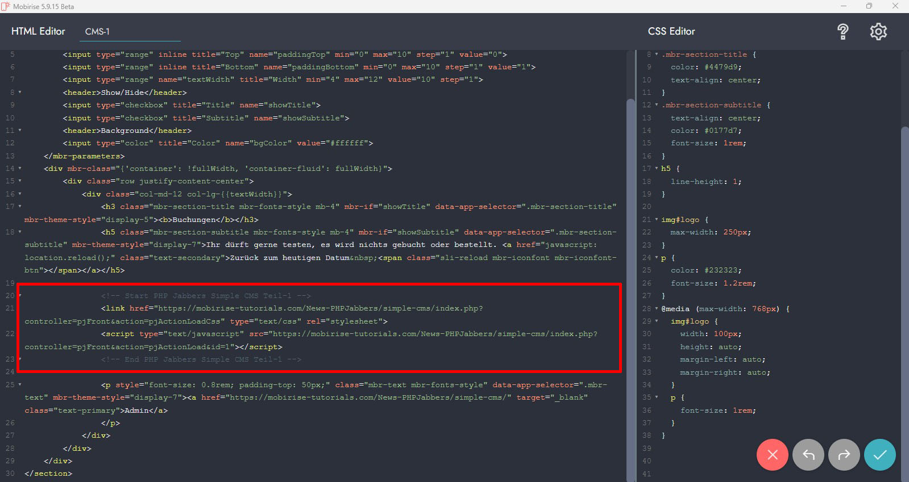Click the Mobirise logo in the title bar
The image size is (909, 482).
(x=6, y=6)
